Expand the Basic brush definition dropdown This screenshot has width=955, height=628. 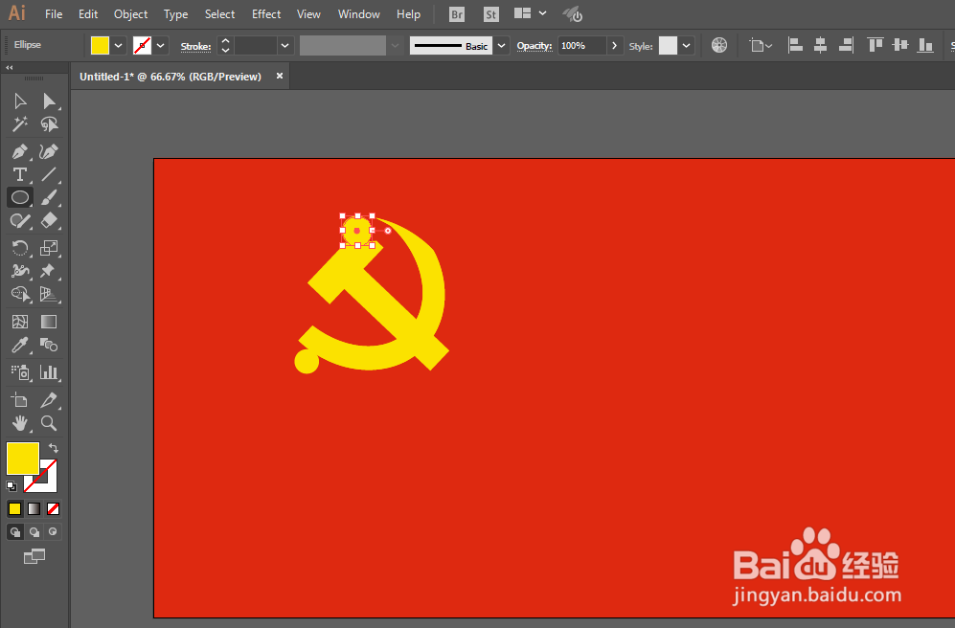tap(501, 46)
